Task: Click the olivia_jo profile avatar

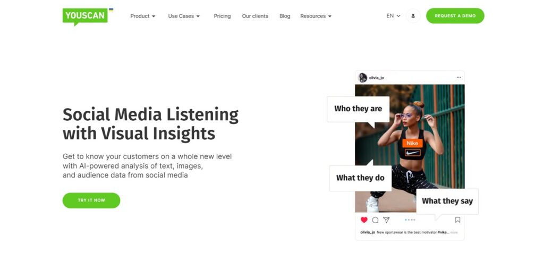Action: (362, 77)
